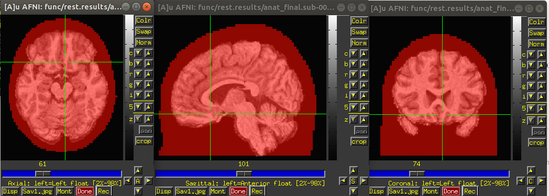549x196 pixels.
Task: Click zoom 'z' up arrow in sagittal window
Action: click(364, 119)
